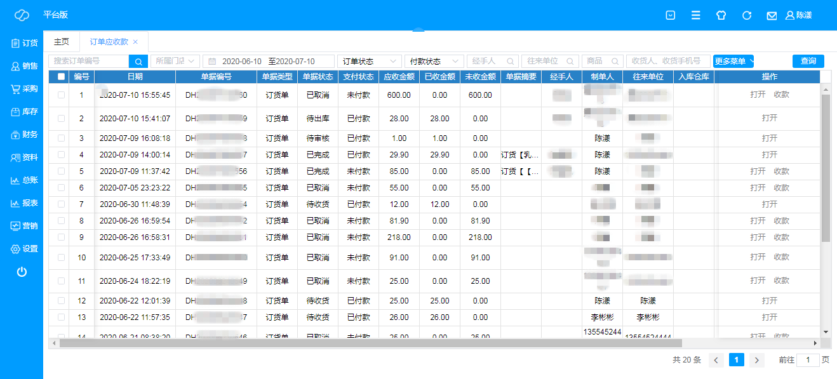Image resolution: width=837 pixels, height=379 pixels.
Task: Expand the 订单状态 dropdown
Action: point(368,61)
